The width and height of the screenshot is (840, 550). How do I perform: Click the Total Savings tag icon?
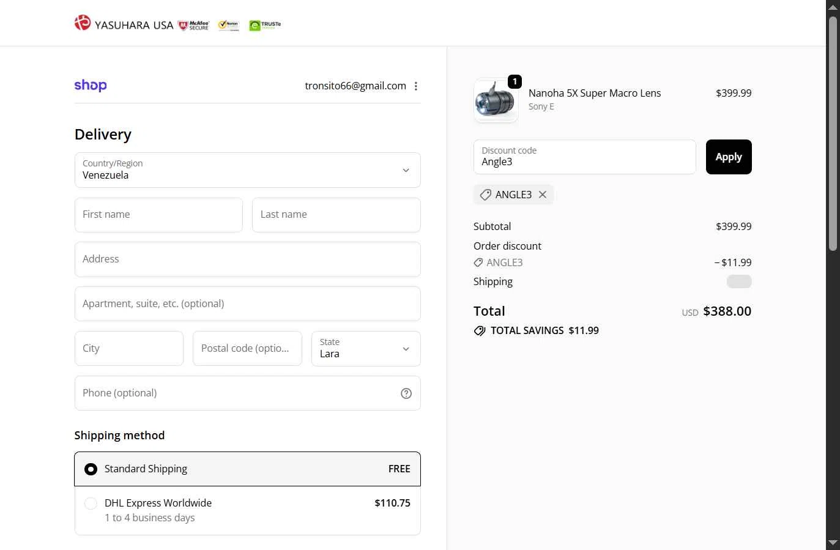pos(480,330)
